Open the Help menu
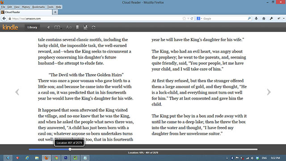 pyautogui.click(x=59, y=7)
